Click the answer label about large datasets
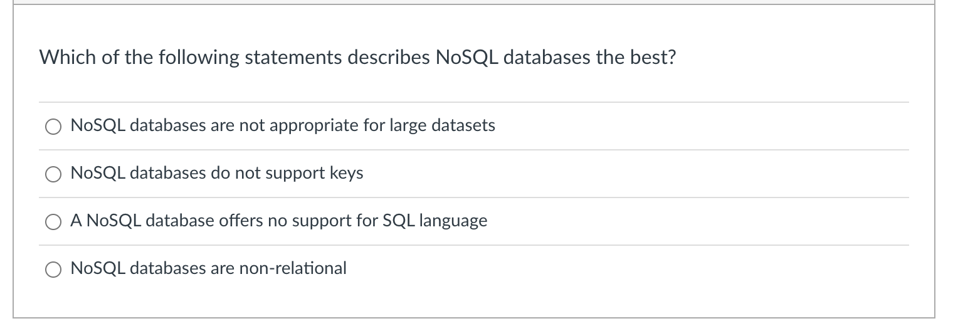 click(282, 125)
